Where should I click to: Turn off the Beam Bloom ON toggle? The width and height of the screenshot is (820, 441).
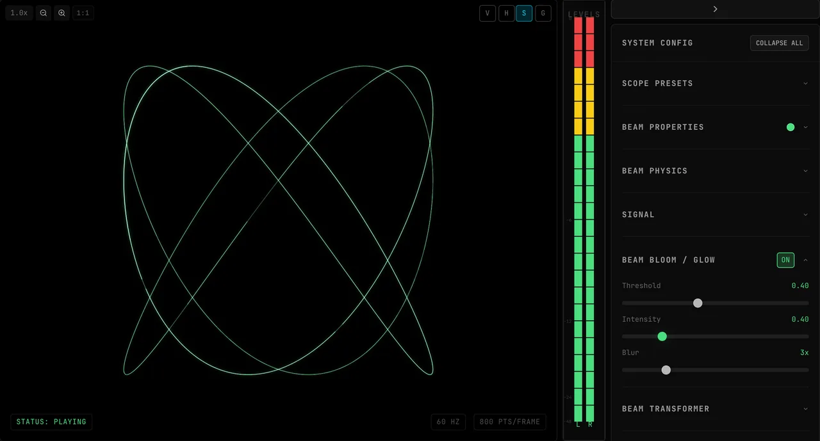pos(785,260)
